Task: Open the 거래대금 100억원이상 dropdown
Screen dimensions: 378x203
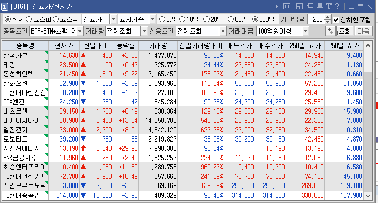Action: point(305,31)
